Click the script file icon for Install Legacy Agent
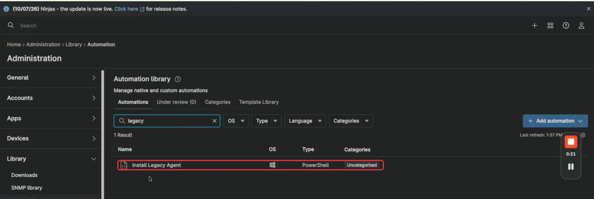Screen dimensions: 594x199 pyautogui.click(x=124, y=165)
